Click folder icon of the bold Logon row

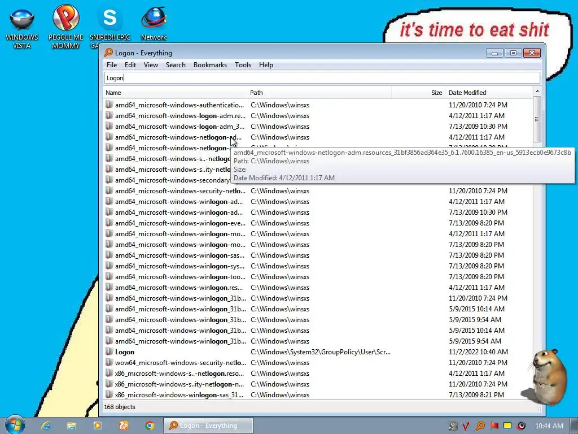pos(109,351)
